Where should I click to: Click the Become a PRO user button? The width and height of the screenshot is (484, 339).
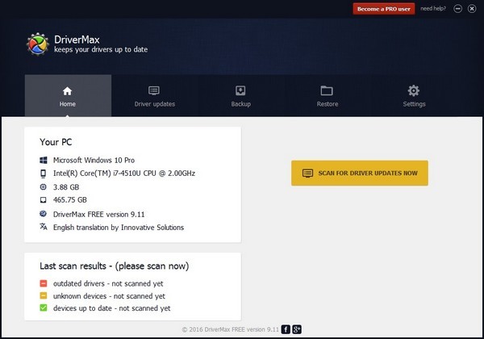(384, 9)
